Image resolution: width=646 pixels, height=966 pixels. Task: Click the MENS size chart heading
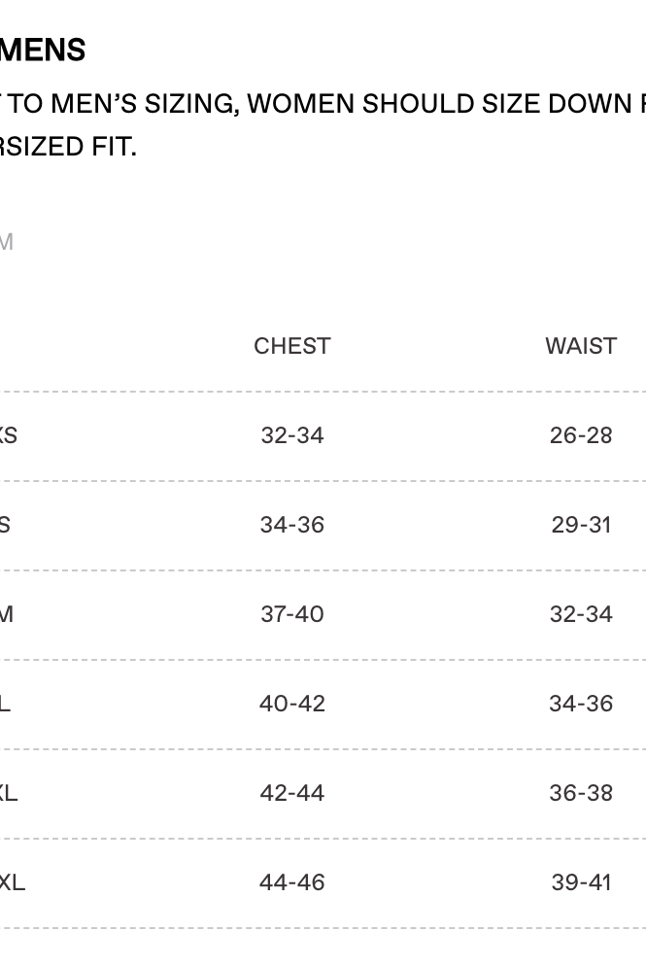pyautogui.click(x=43, y=50)
